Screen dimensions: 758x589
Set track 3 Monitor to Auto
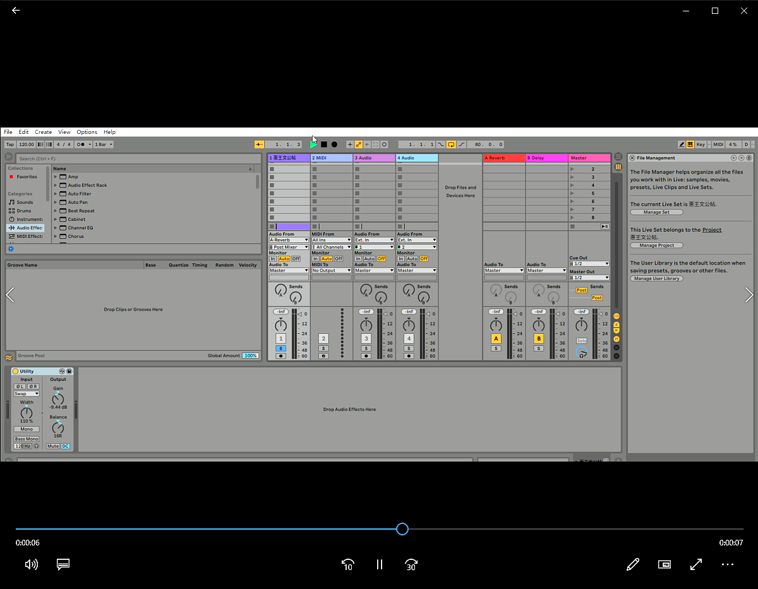(x=369, y=259)
